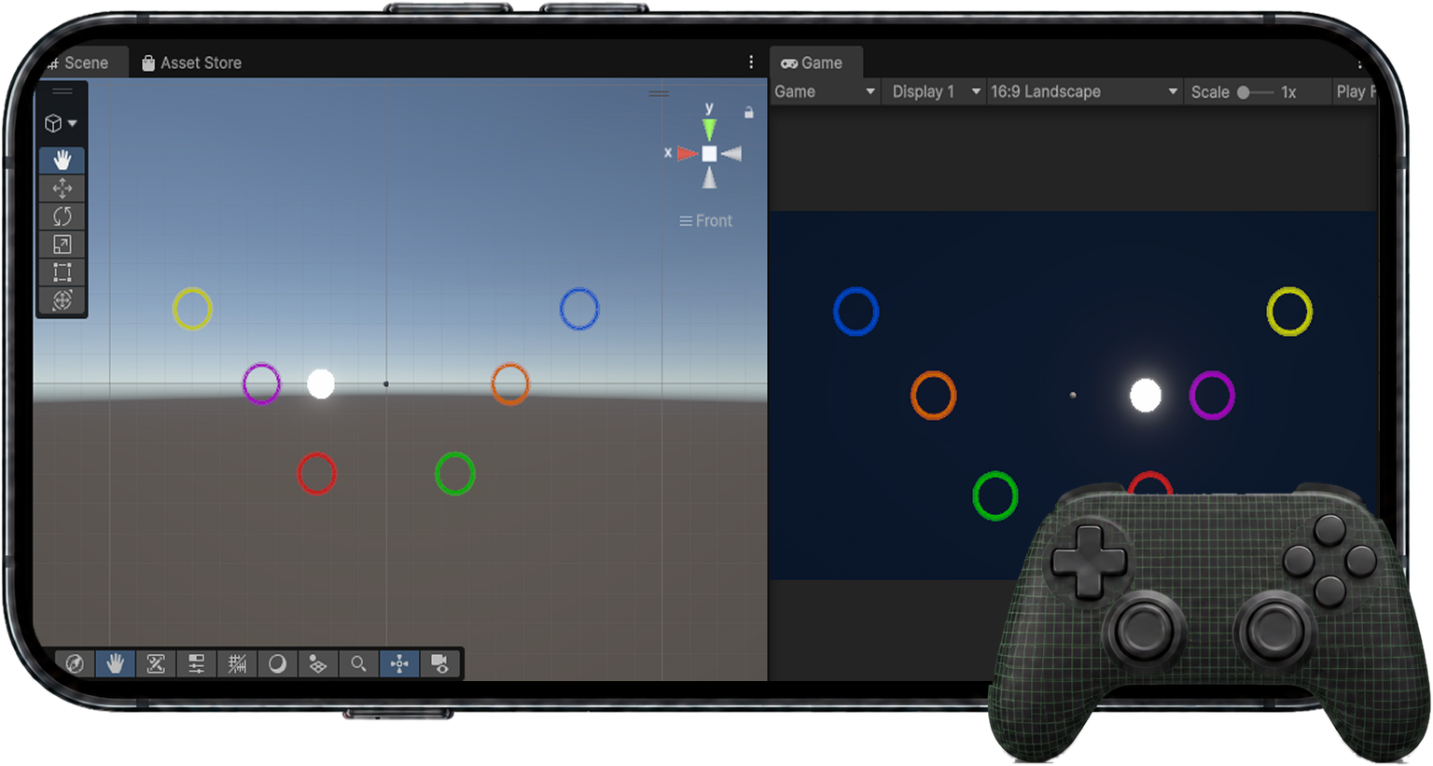The width and height of the screenshot is (1433, 766).
Task: Select the combined Transform tool
Action: [x=63, y=300]
